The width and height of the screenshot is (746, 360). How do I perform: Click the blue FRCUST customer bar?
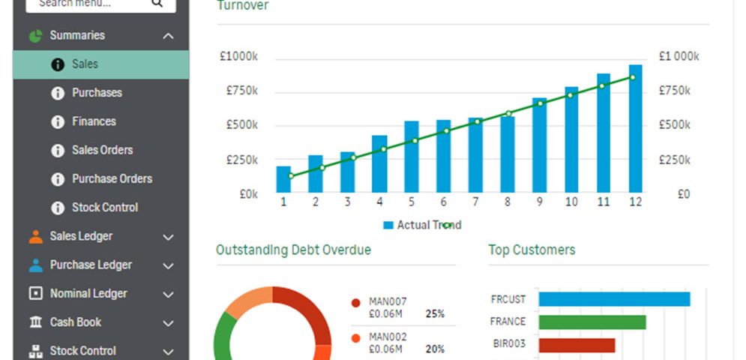click(x=614, y=299)
